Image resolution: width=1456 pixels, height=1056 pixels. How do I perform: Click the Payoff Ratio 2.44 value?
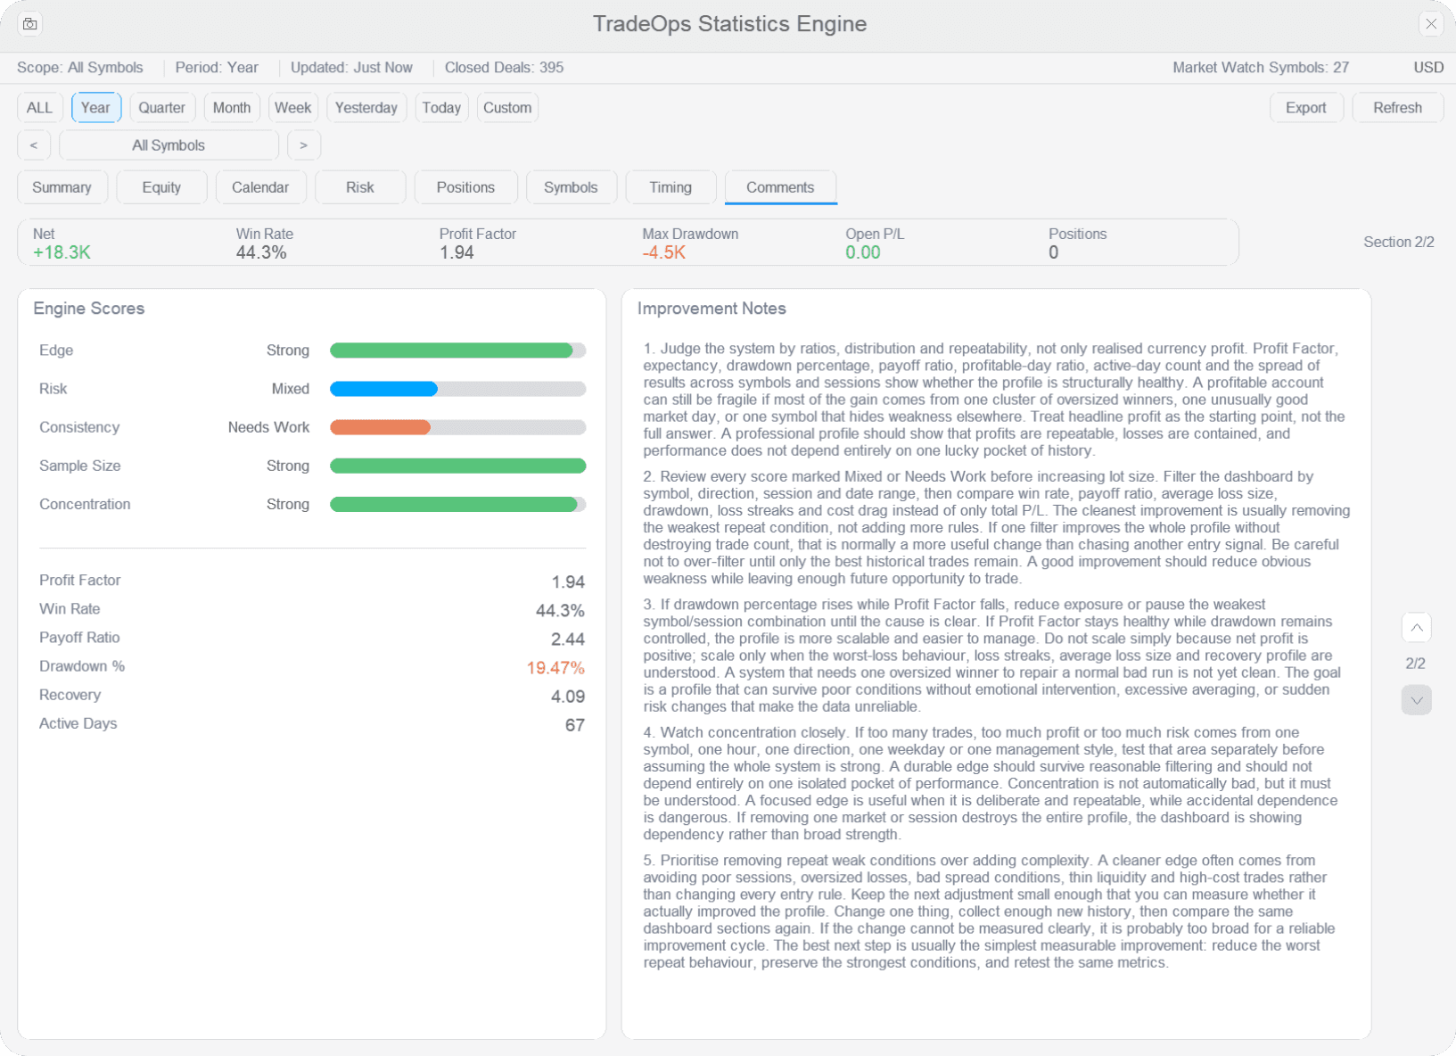568,639
